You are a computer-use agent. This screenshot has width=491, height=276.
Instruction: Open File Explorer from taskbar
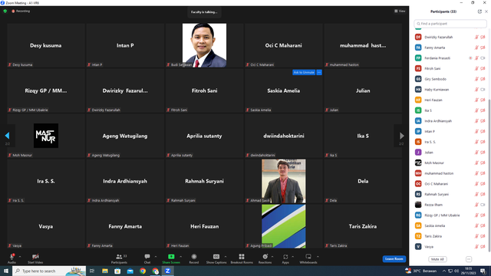coord(105,271)
